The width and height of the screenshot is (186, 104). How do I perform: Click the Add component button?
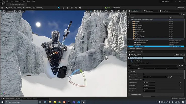(176, 55)
